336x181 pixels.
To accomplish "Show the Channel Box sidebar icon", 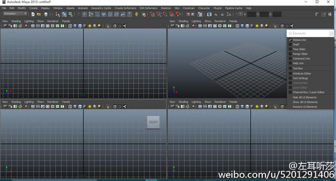I will (x=330, y=14).
